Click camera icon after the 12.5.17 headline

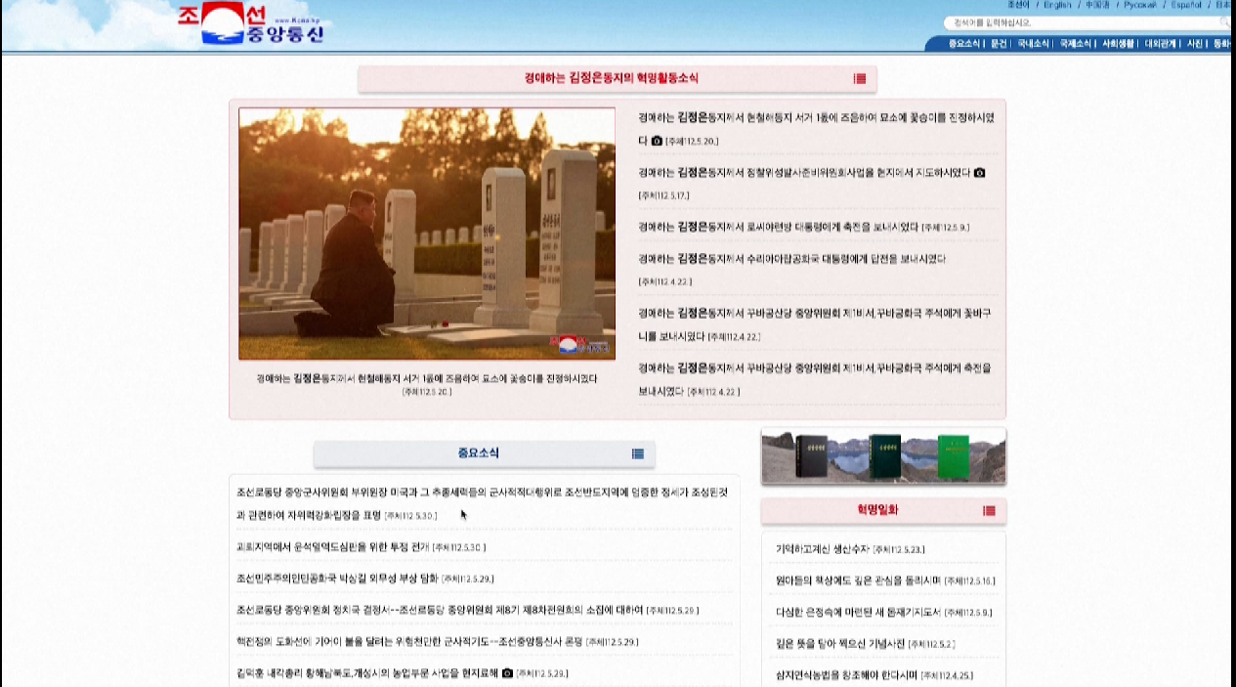tap(979, 173)
